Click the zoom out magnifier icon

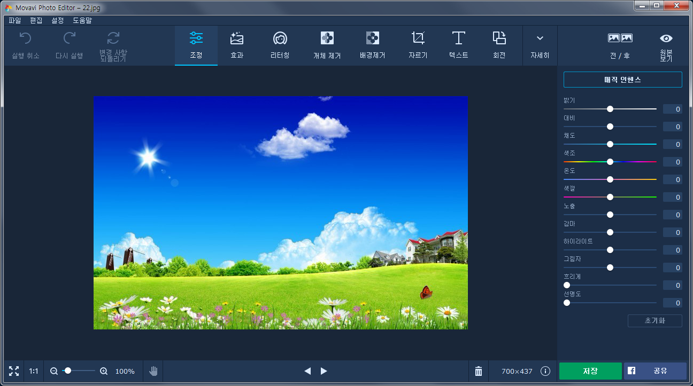tap(54, 371)
